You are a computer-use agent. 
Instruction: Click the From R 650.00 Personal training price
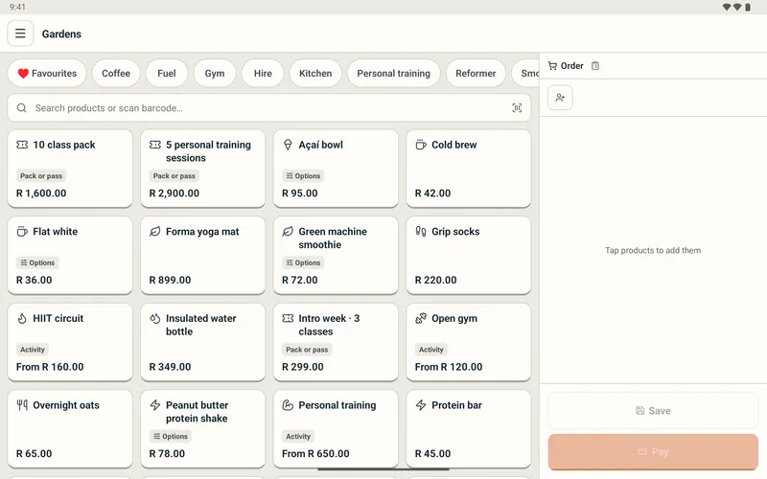[315, 453]
